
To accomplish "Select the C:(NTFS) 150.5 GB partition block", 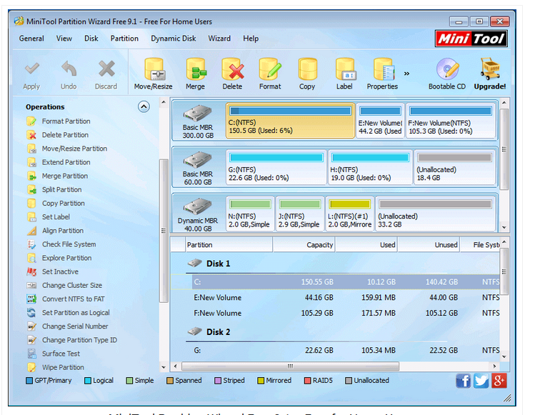I will coord(290,121).
